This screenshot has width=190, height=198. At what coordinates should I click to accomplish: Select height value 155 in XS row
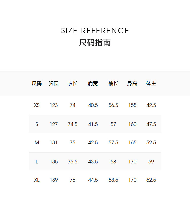(132, 105)
